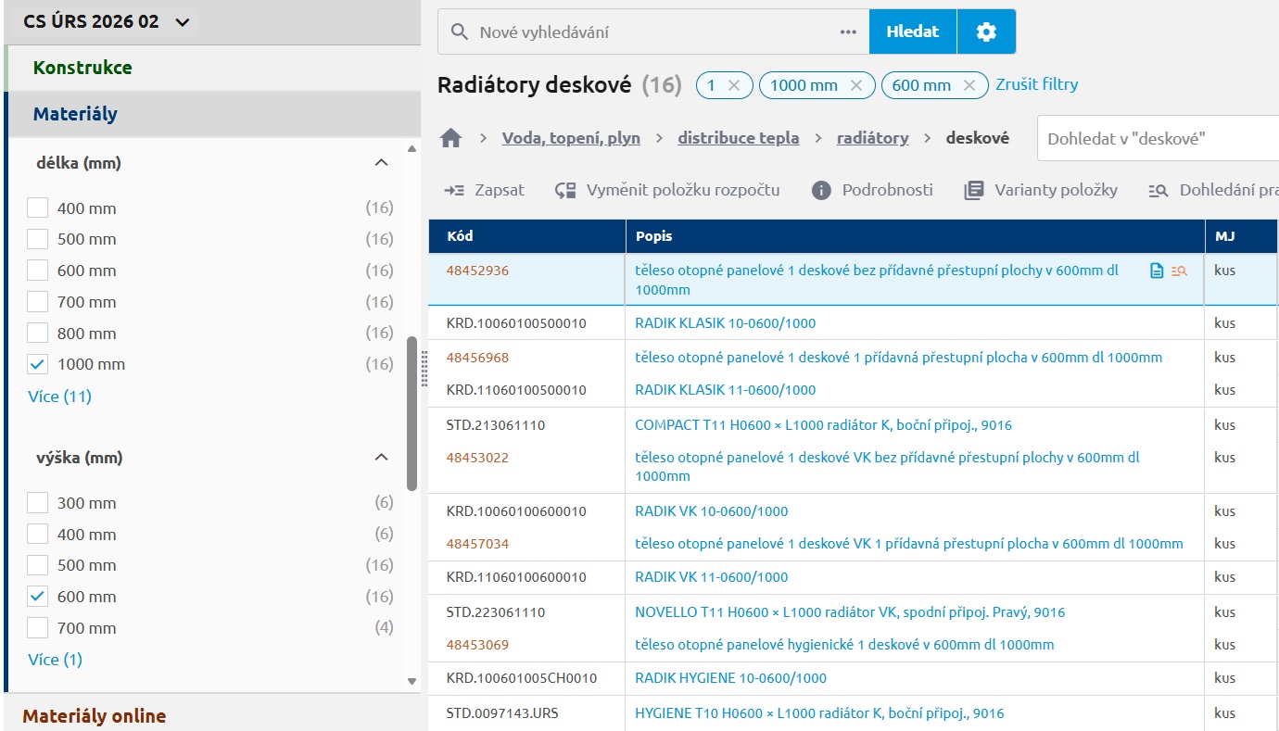The image size is (1279, 731).
Task: Collapse the délka (mm) filter section
Action: (x=381, y=162)
